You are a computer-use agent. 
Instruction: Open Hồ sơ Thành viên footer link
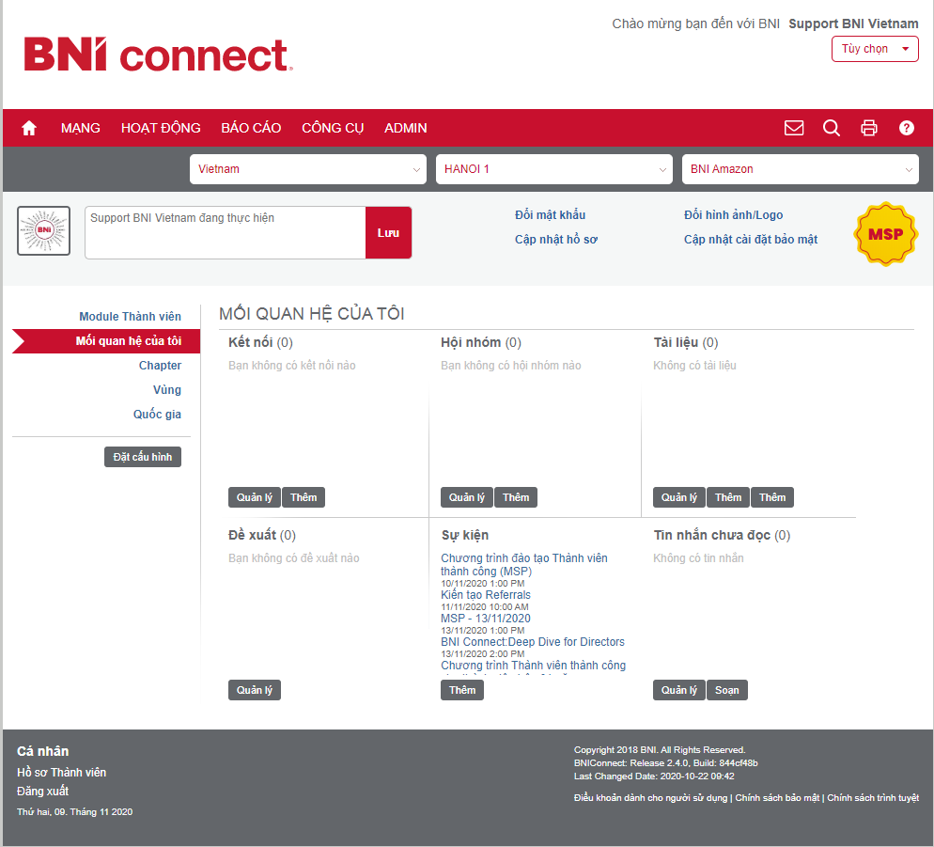[x=61, y=773]
